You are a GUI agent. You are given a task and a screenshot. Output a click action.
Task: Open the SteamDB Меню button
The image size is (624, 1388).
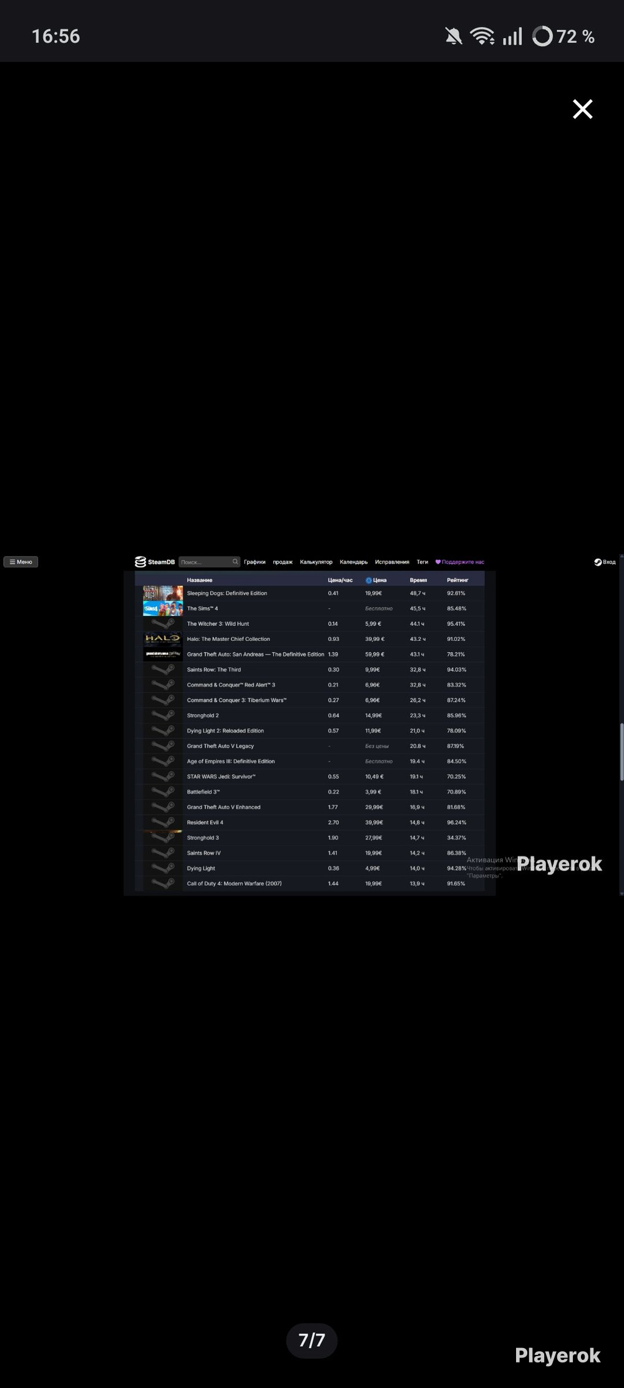click(21, 562)
